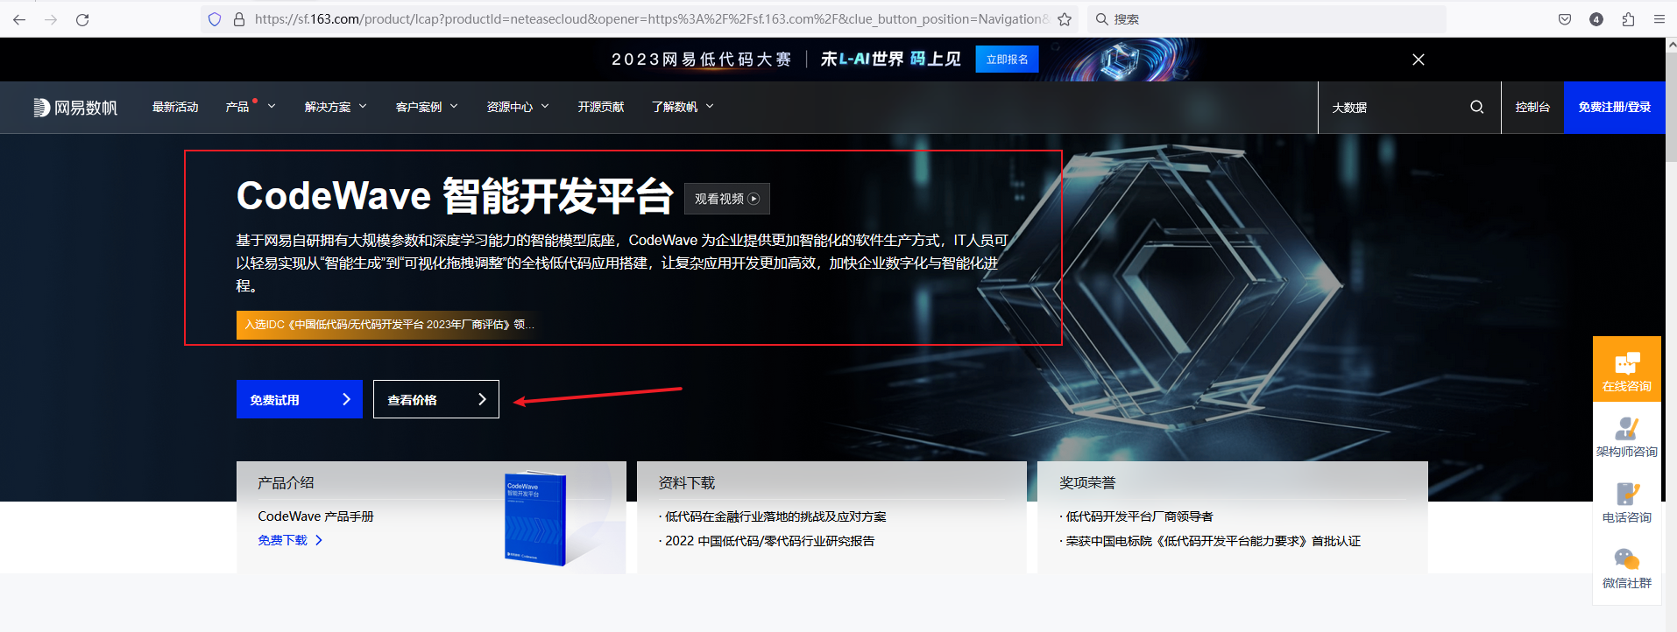Click 立即报名 in the top banner

pos(1007,60)
